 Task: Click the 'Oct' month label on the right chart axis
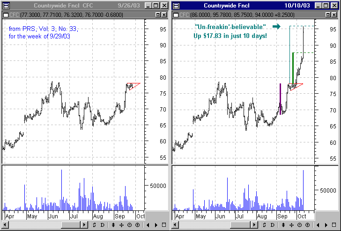(302, 216)
